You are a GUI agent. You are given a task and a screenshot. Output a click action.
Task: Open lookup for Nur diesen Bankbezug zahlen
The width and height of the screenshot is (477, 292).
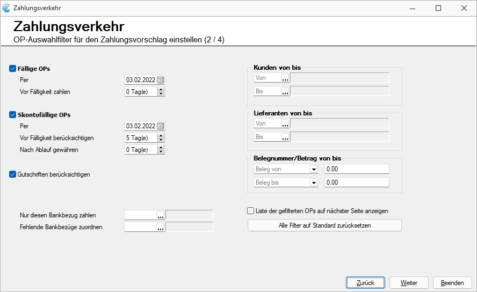161,215
